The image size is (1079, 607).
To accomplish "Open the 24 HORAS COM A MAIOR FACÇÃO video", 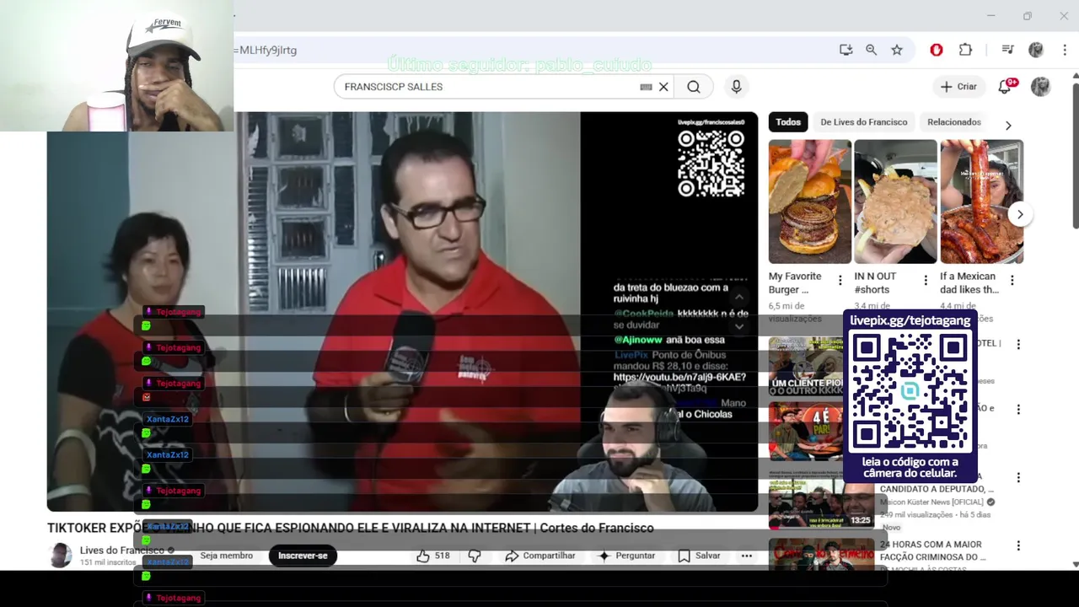I will pyautogui.click(x=933, y=551).
